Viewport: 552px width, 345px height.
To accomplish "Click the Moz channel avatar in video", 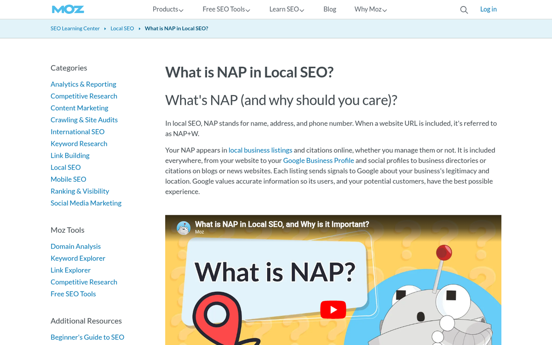I will tap(184, 228).
